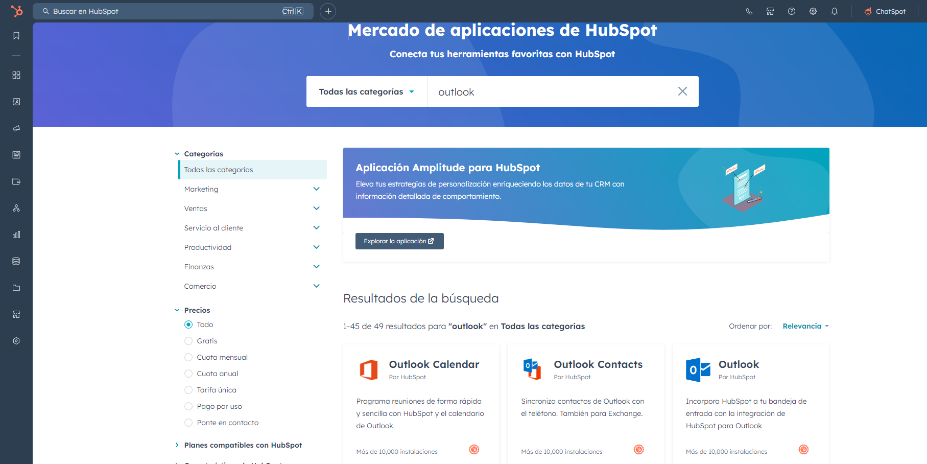Viewport: 927px width, 464px height.
Task: Select the Ponte en contacto radio button
Action: 188,423
